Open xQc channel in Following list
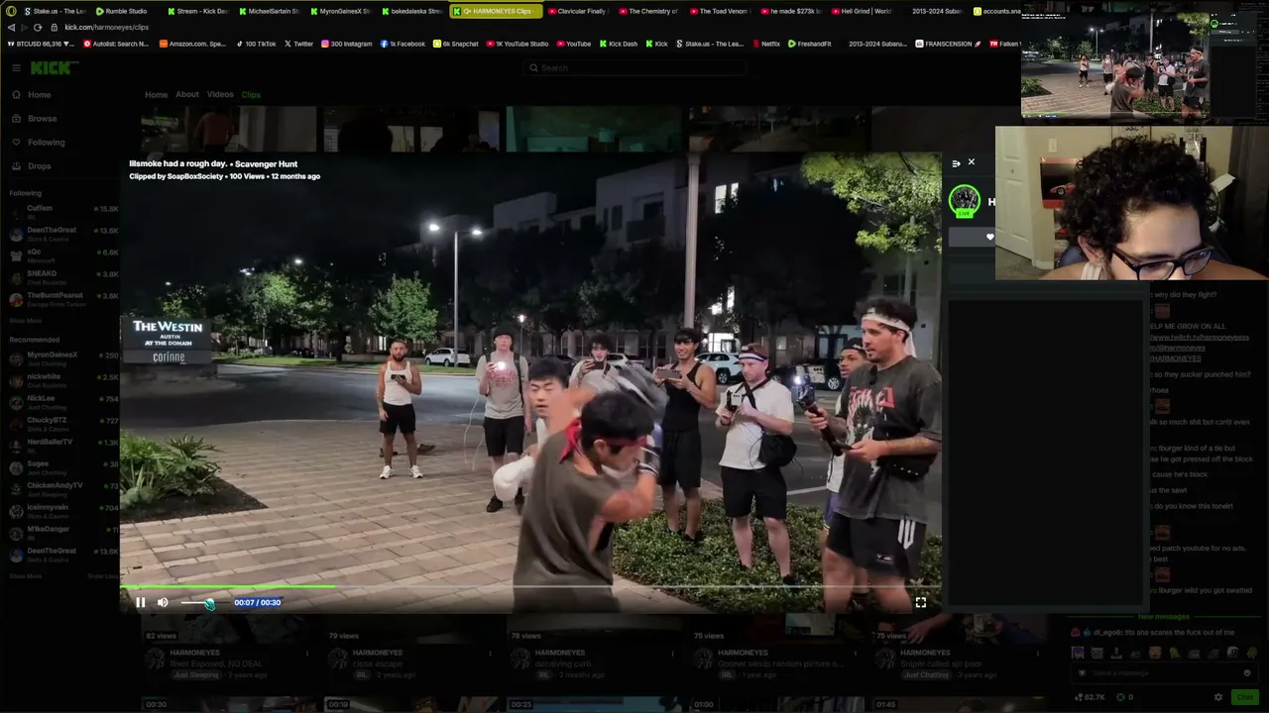Viewport: 1269px width, 713px height. coord(63,255)
